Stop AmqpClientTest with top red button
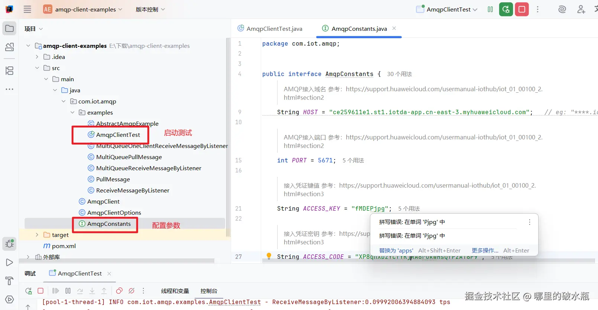 [x=522, y=9]
